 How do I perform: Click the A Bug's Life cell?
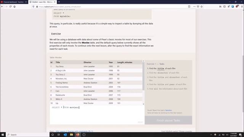pyautogui.click(x=61, y=70)
